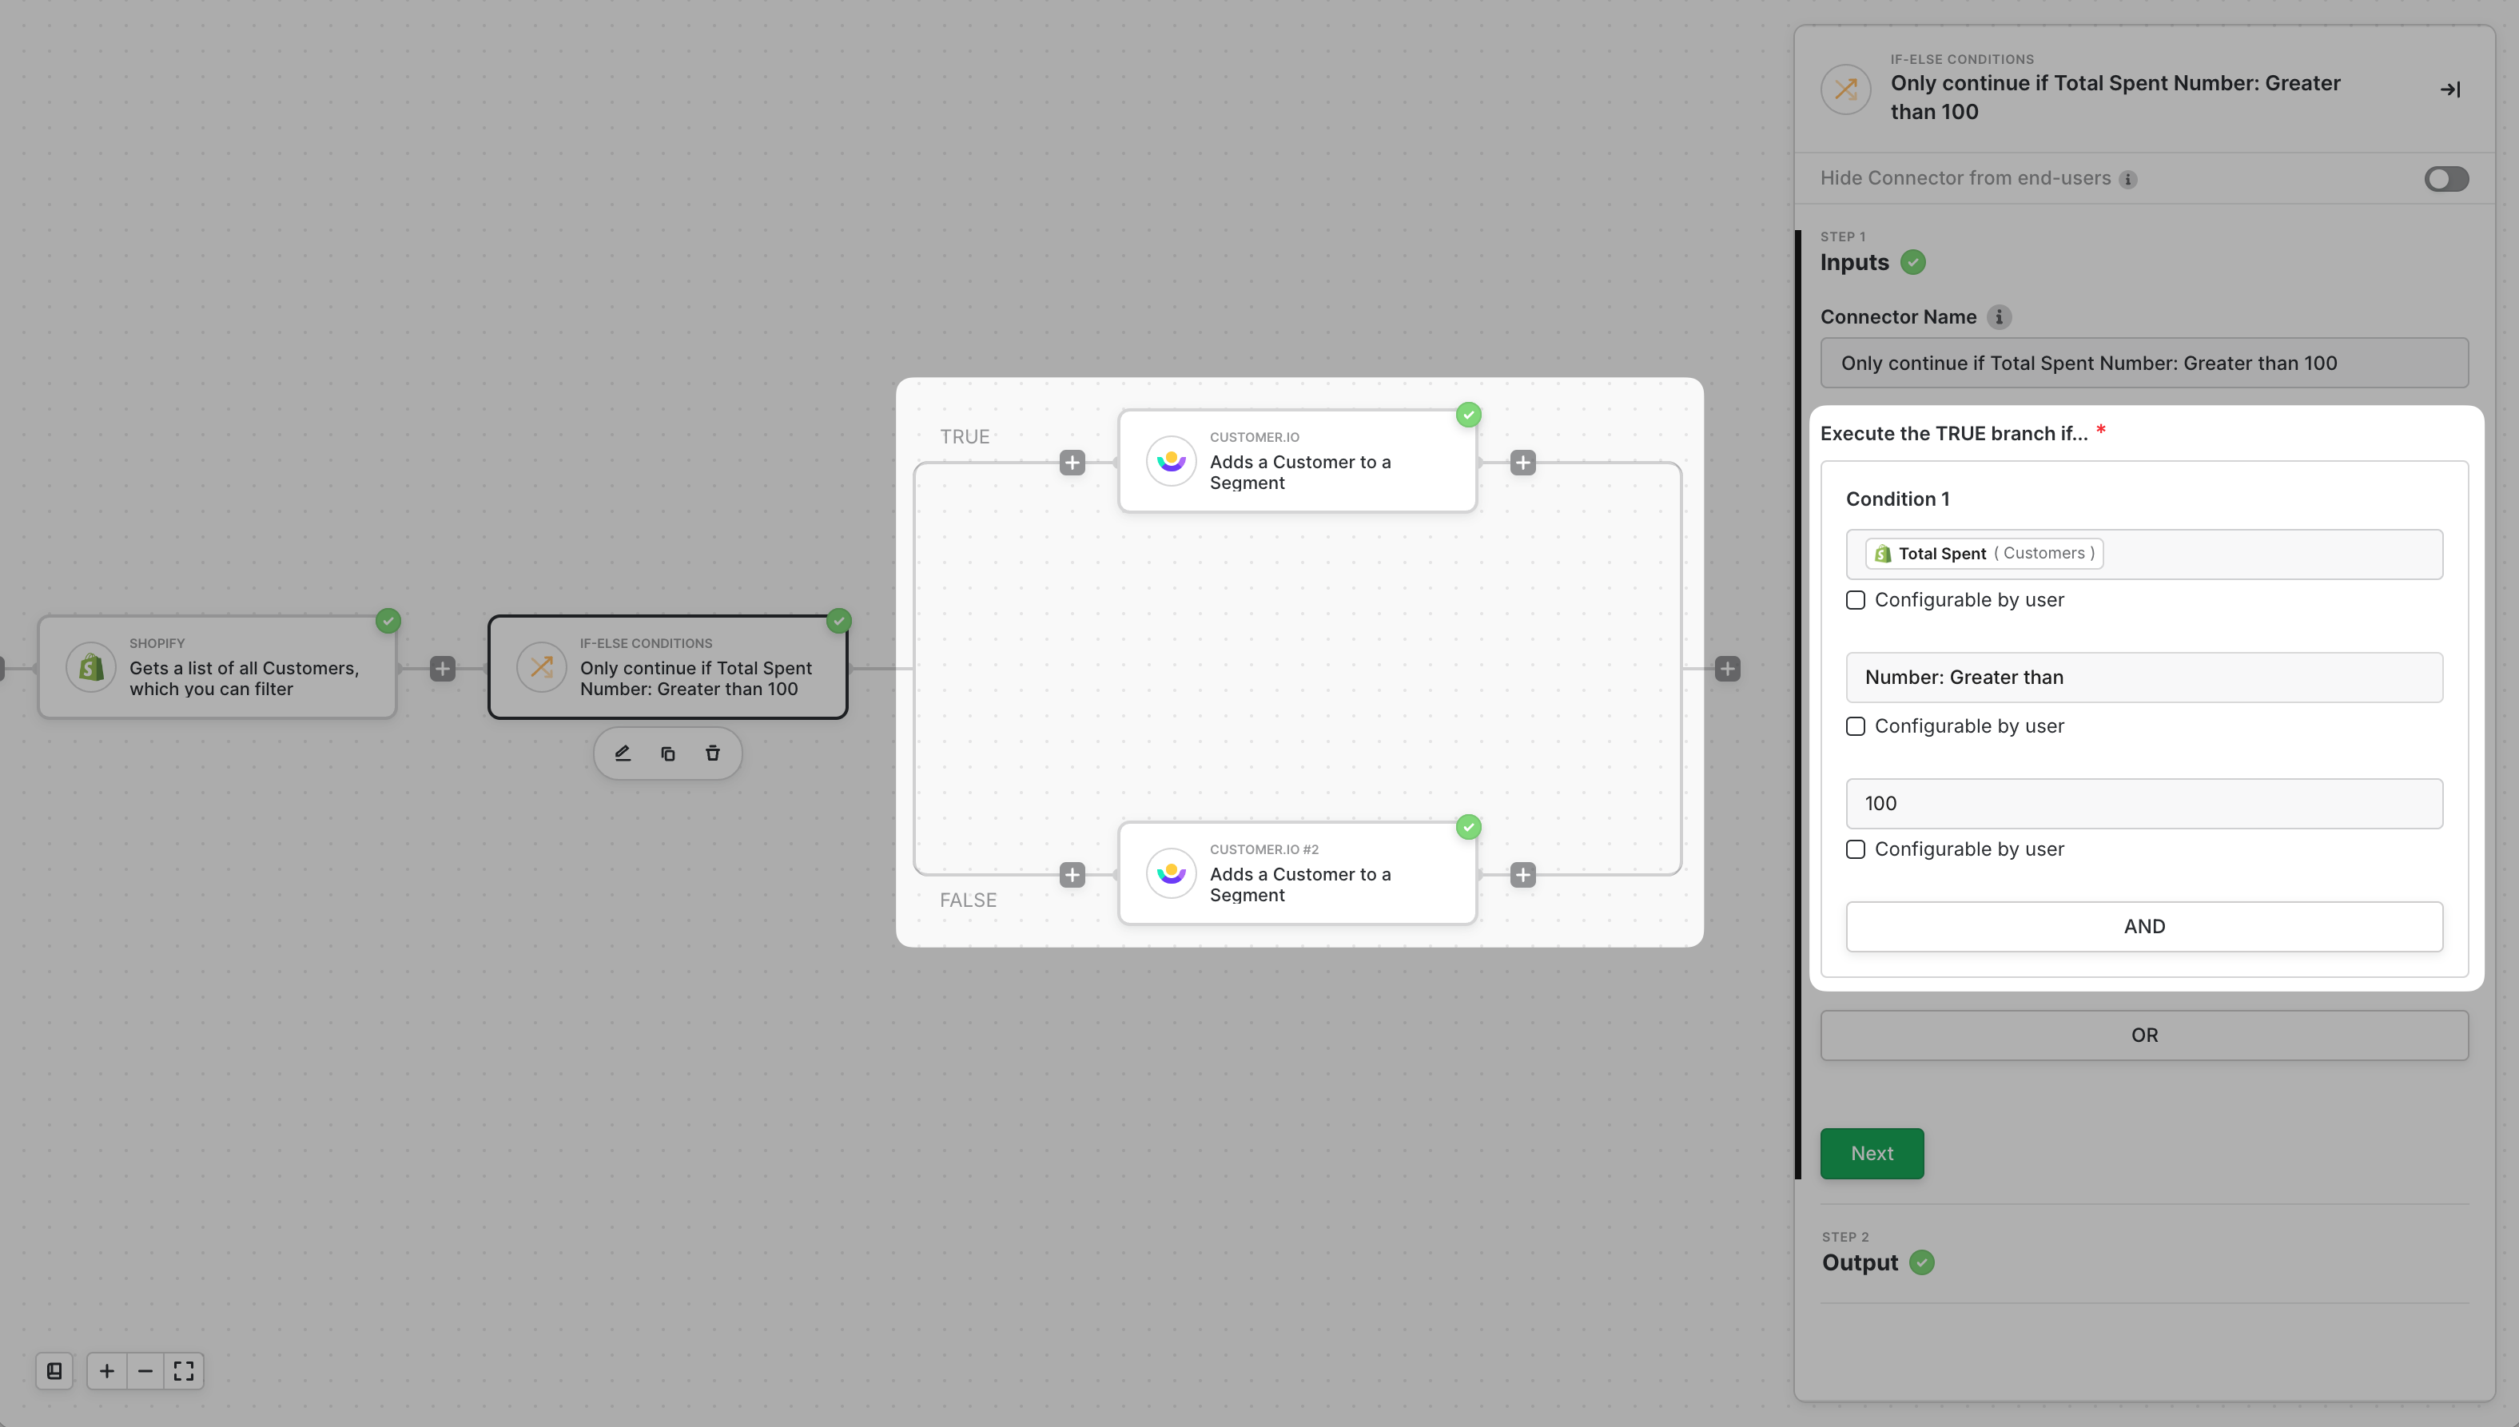Click the green Next button

pos(1871,1154)
